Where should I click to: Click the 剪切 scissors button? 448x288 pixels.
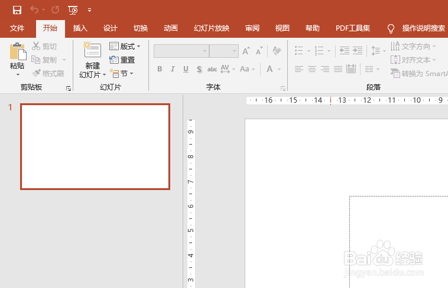point(44,46)
